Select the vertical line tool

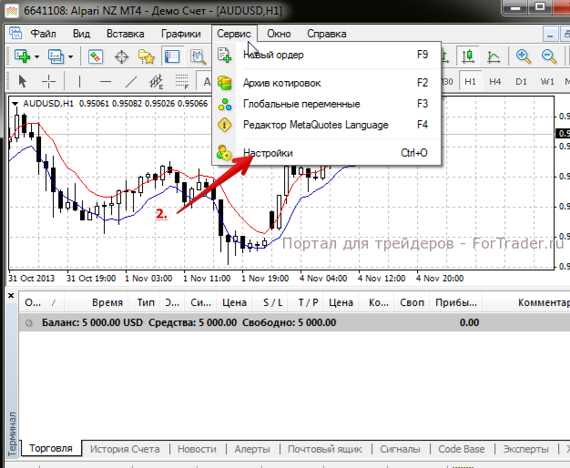[79, 81]
